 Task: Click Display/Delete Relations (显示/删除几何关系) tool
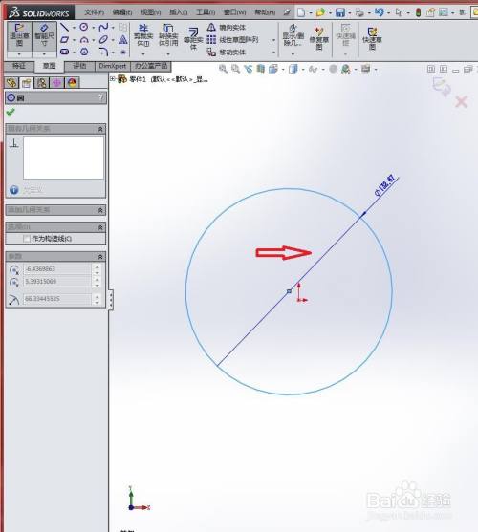point(293,35)
